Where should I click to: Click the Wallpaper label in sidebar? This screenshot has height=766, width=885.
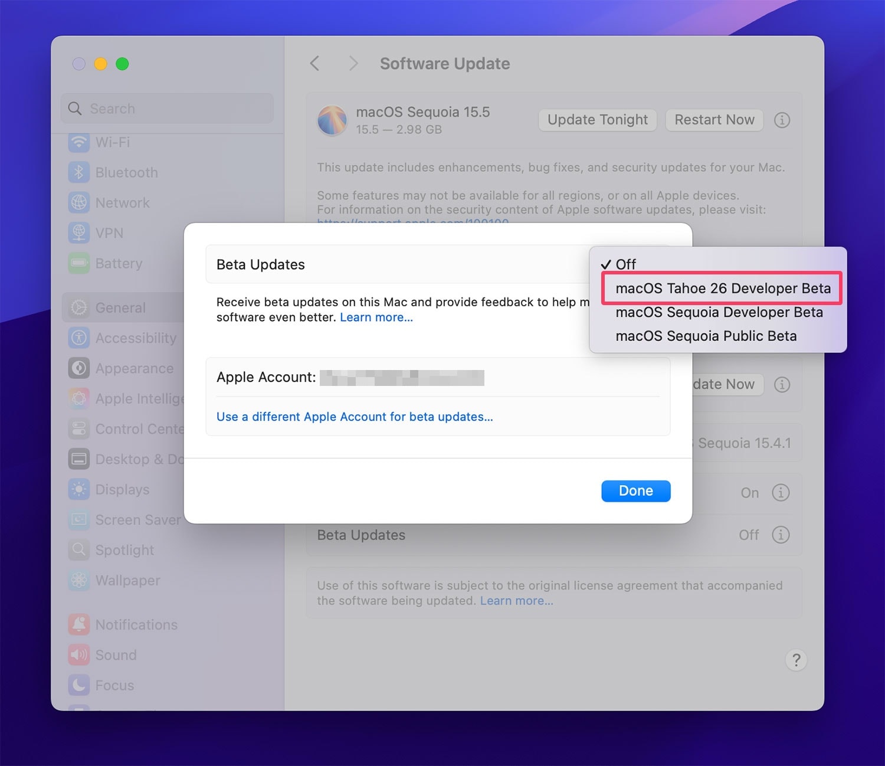click(128, 580)
